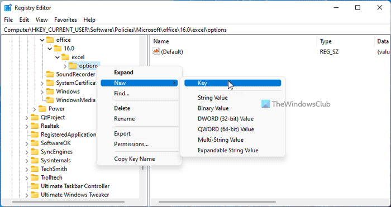Create a new Key from submenu

point(233,83)
